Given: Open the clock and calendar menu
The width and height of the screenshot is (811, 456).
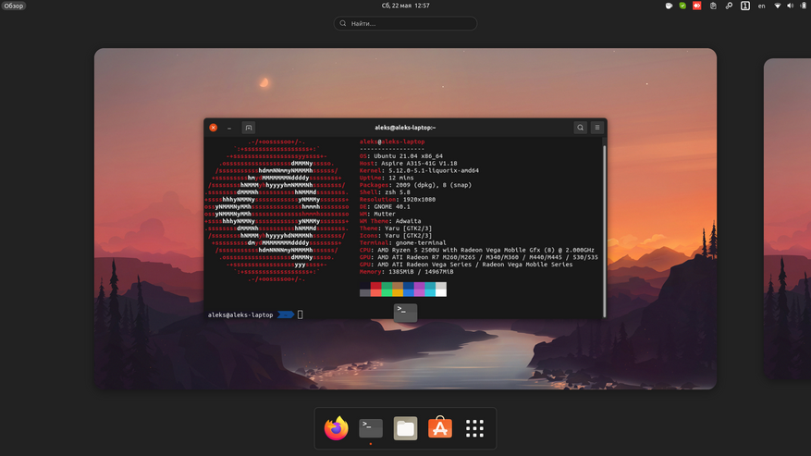Looking at the screenshot, I should point(405,6).
